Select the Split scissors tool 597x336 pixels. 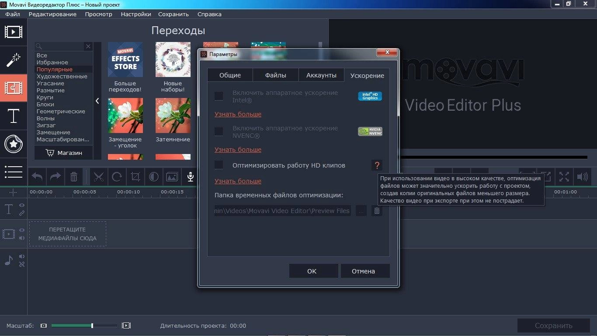tap(99, 177)
